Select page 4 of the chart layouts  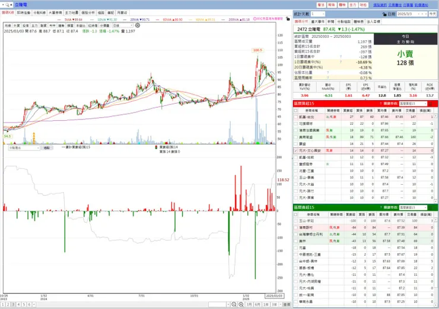19,304
